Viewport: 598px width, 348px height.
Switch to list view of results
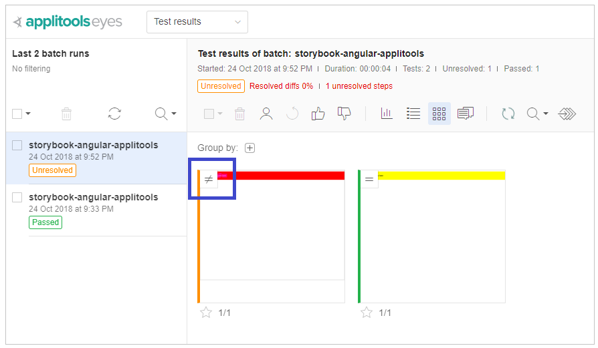pyautogui.click(x=413, y=114)
